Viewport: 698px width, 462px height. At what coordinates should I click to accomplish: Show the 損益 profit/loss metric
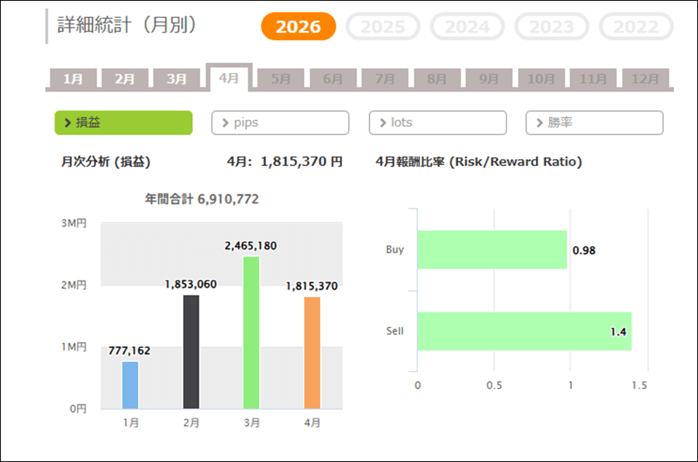123,122
